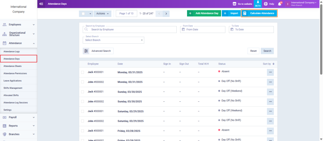Click the Employees people icon in sidebar
323x141 pixels.
click(4, 24)
